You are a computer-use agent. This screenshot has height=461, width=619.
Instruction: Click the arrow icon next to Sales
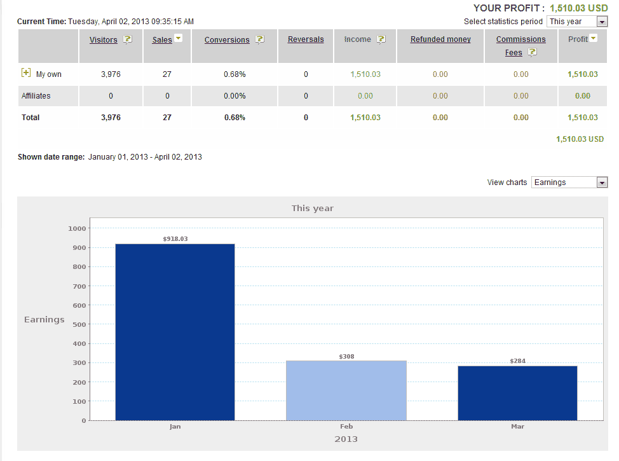(179, 39)
